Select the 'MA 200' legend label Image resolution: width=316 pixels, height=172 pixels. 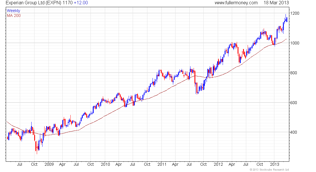[x=14, y=15]
